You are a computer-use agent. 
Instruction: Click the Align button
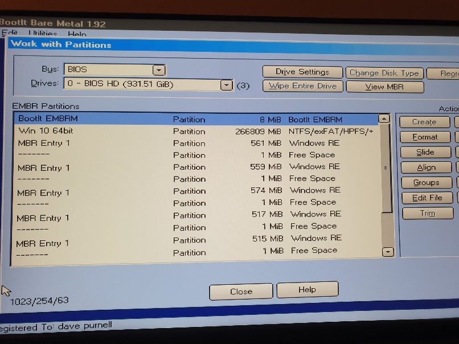coord(426,167)
